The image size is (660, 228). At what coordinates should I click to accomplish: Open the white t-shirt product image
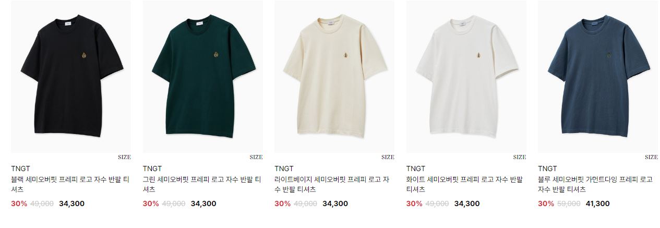point(466,77)
